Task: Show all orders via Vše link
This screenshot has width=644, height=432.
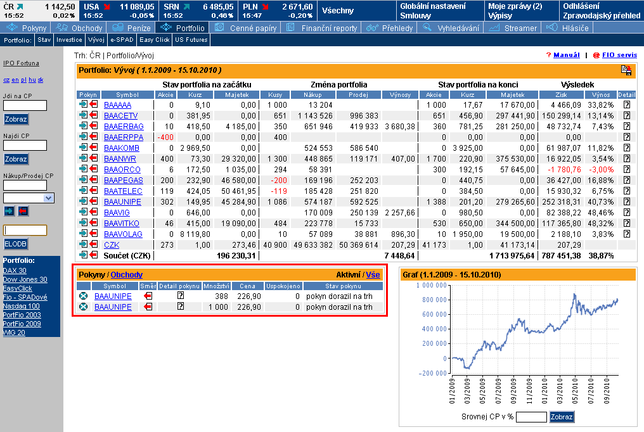Action: [x=373, y=275]
